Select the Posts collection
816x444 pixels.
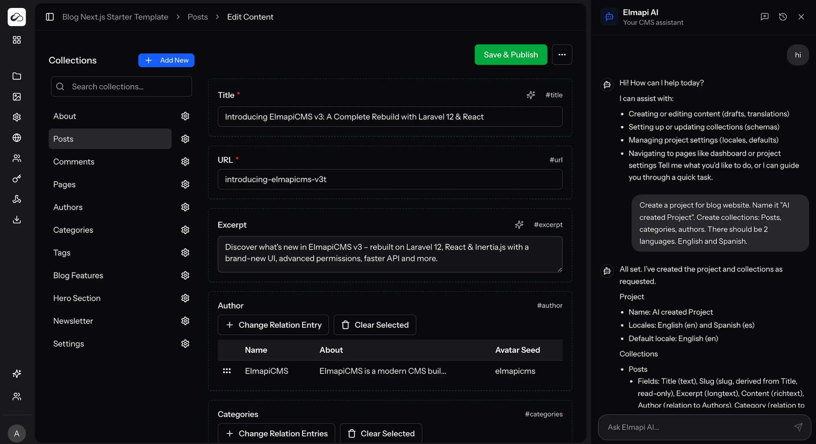coord(110,139)
